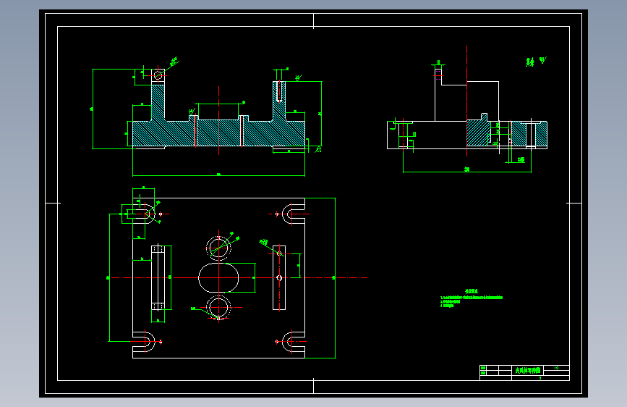
Task: Select the central oval slot in the plan view
Action: [218, 277]
